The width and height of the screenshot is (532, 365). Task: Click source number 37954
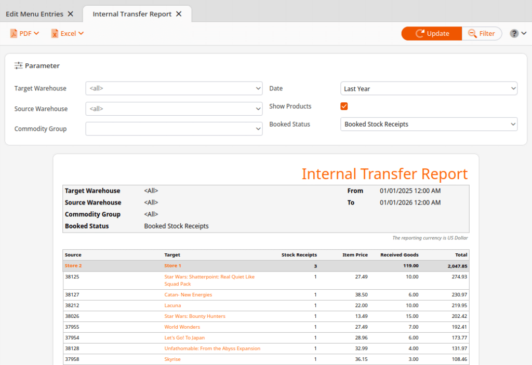pyautogui.click(x=72, y=338)
